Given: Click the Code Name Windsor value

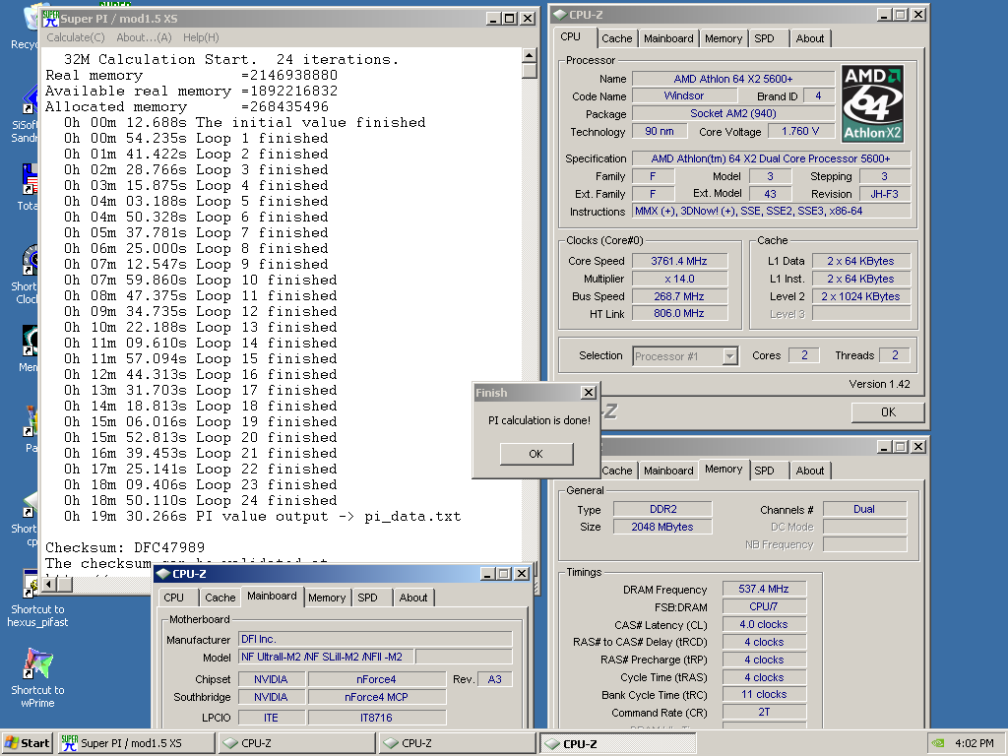Looking at the screenshot, I should pos(684,95).
